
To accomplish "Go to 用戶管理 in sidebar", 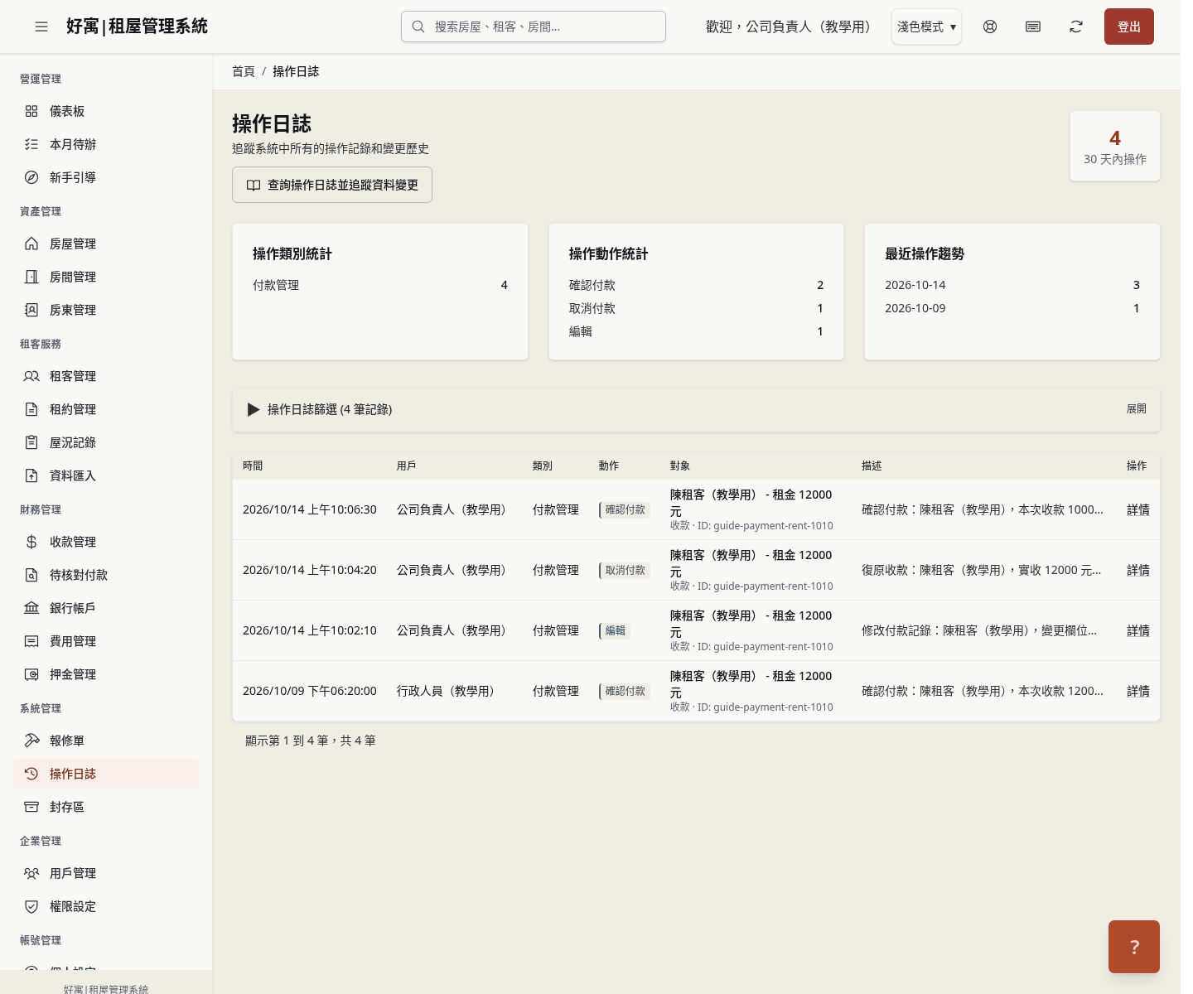I will [106, 873].
